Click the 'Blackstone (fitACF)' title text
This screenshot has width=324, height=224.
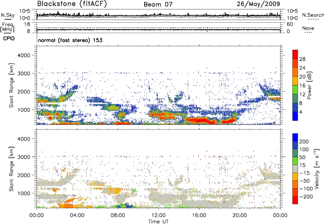pyautogui.click(x=72, y=4)
